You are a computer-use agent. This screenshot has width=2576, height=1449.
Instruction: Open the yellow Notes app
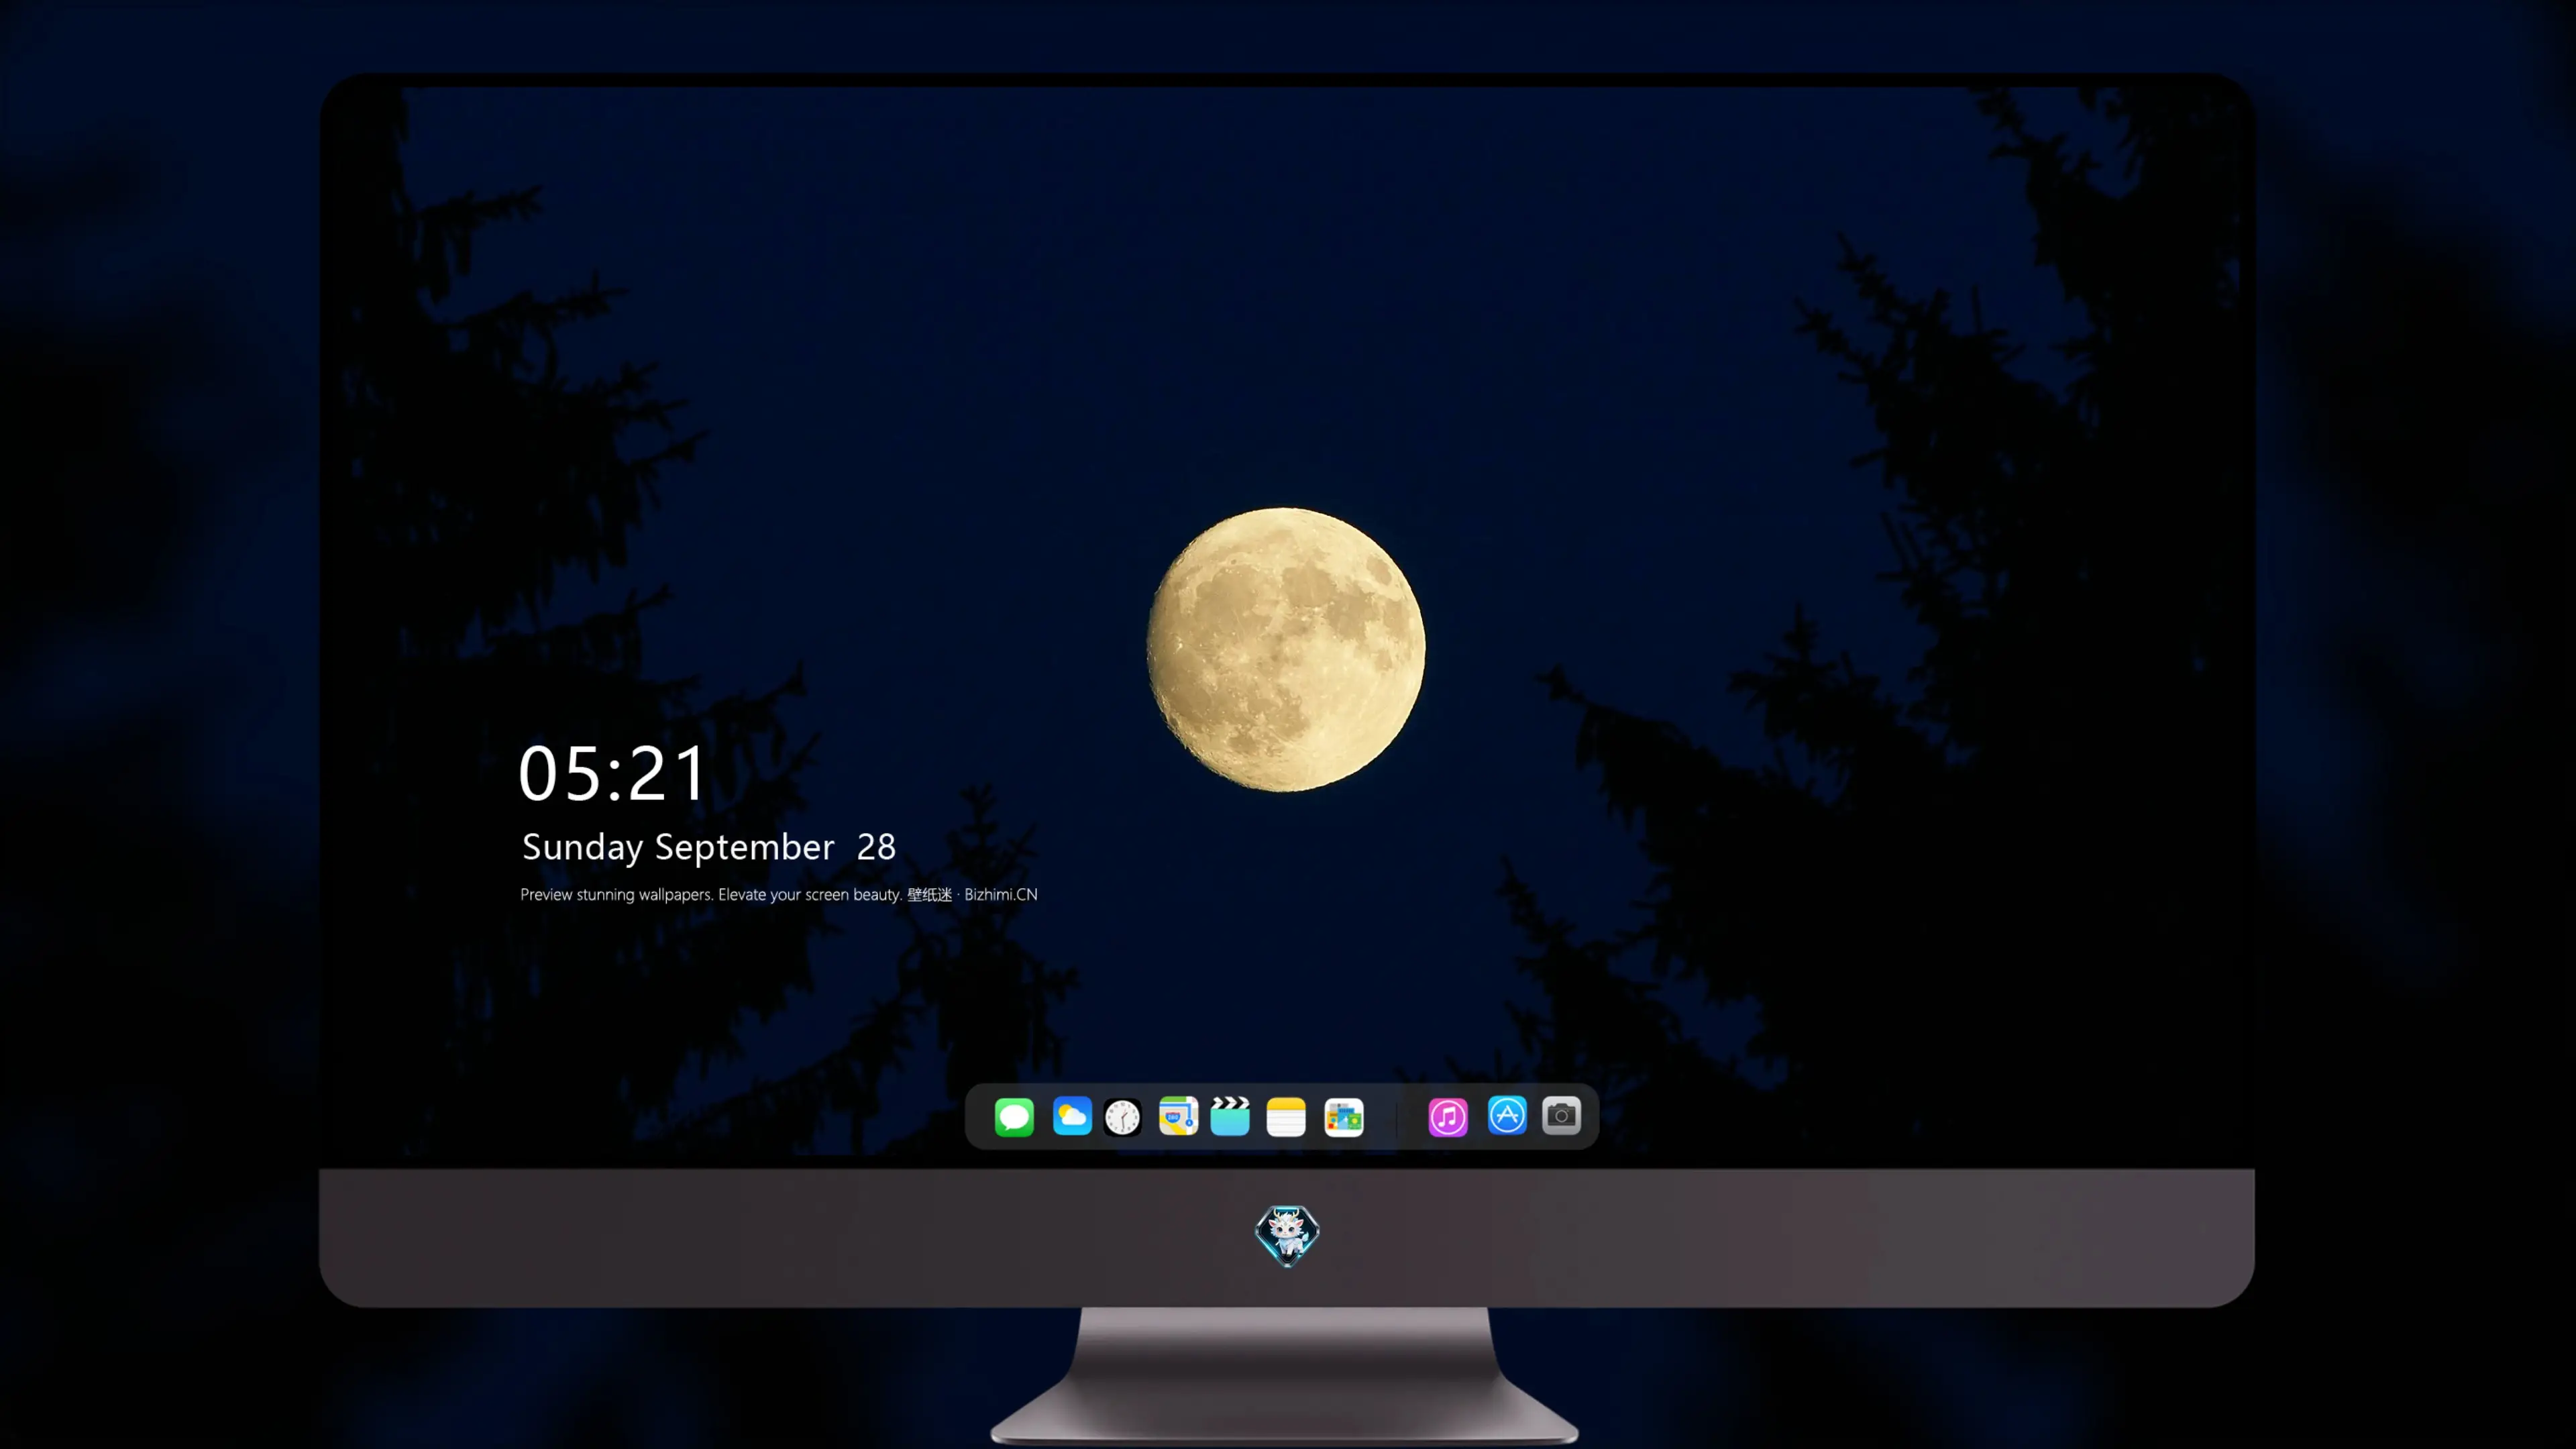1286,1116
